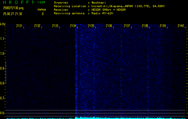188x119 pixels.
Task: Click the 1.1 kHz frequency label
Action: [x=2, y=39]
